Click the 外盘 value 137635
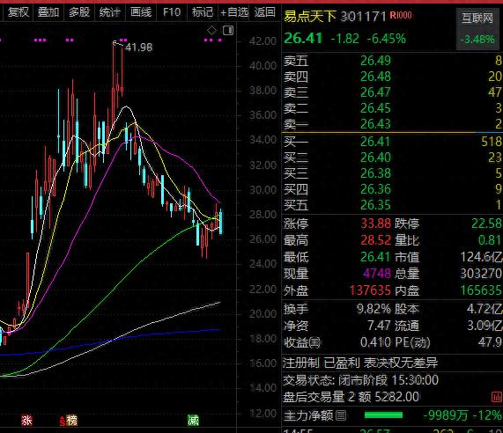 (370, 290)
